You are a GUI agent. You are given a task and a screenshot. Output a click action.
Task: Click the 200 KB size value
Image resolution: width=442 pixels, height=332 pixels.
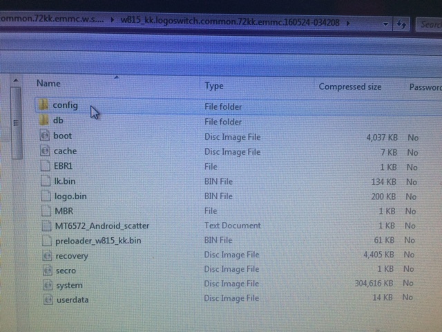pos(383,196)
